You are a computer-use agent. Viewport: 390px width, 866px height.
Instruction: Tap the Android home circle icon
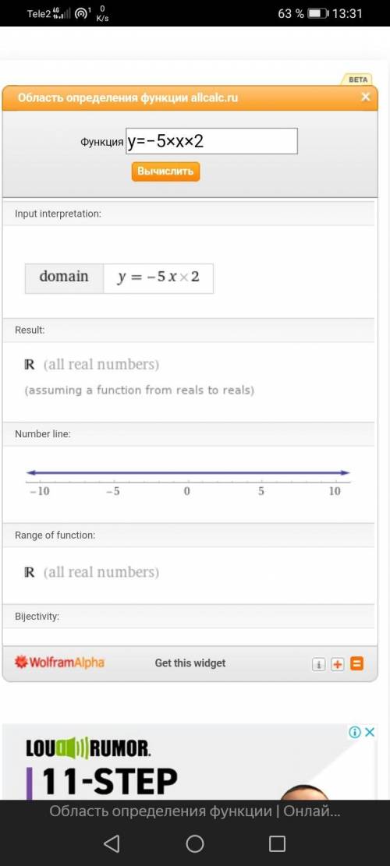coord(194,843)
